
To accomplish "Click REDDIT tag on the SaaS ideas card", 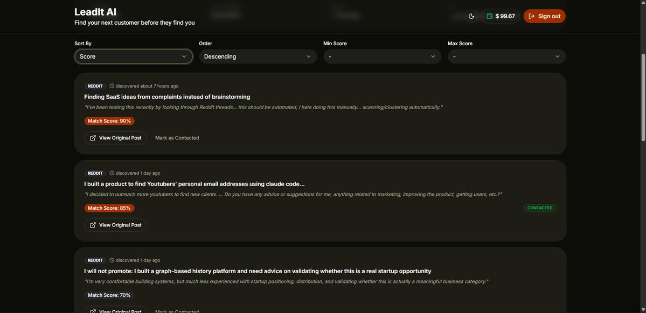I will [95, 86].
